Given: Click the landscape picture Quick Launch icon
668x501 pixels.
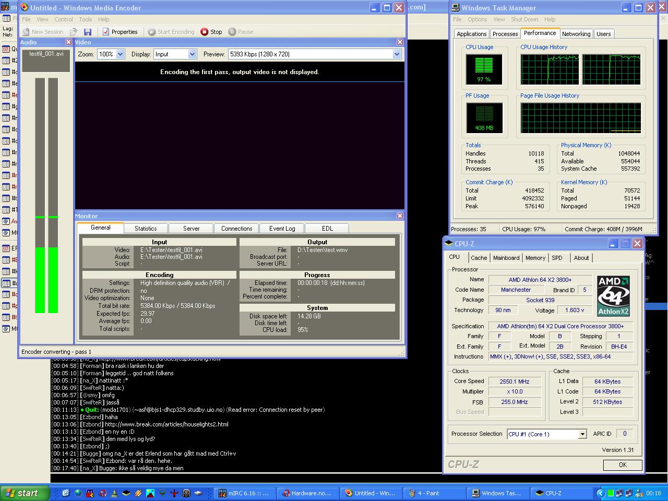Looking at the screenshot, I should pos(150,493).
